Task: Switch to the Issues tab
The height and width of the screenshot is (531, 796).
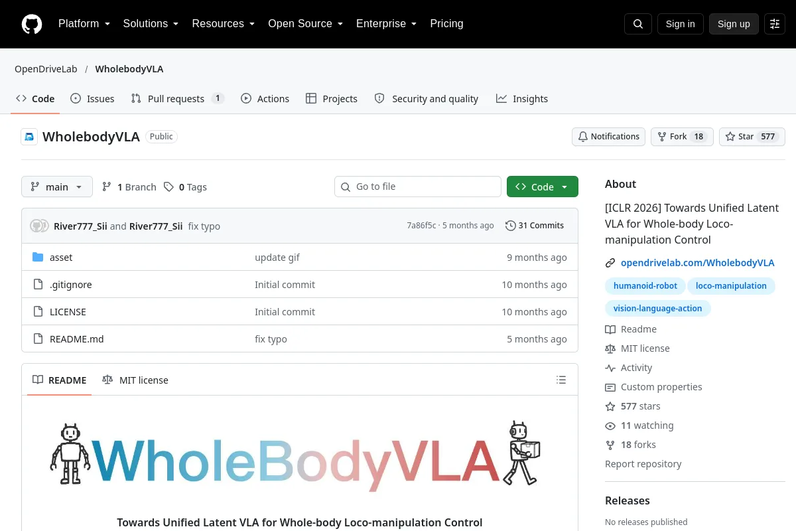Action: coord(92,99)
